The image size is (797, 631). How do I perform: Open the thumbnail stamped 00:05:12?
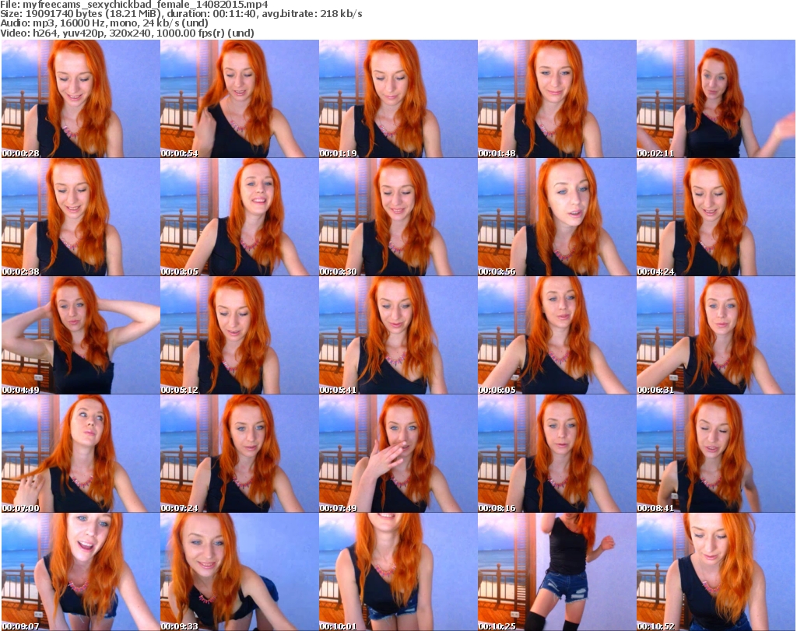point(240,335)
